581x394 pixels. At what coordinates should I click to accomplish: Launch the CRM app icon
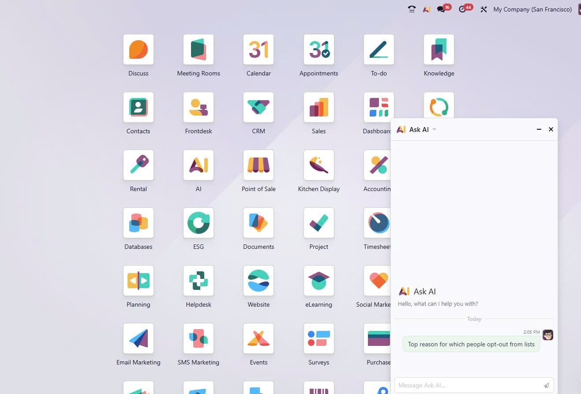point(259,107)
